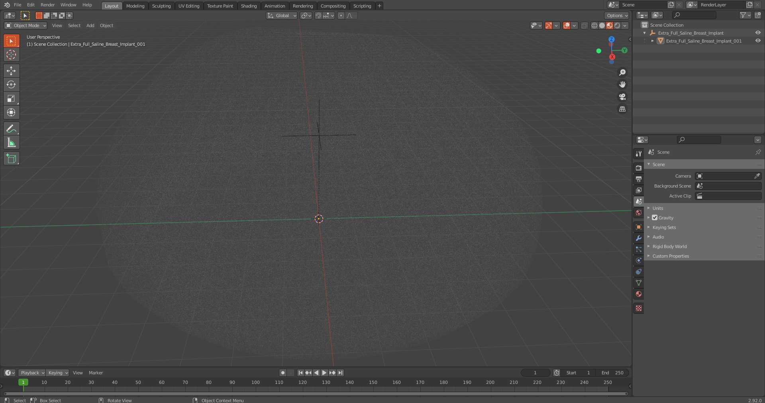
Task: Toggle proportional editing
Action: click(341, 16)
